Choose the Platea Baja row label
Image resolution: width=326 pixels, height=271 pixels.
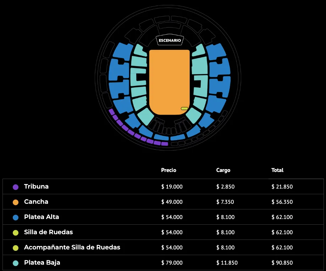42,263
